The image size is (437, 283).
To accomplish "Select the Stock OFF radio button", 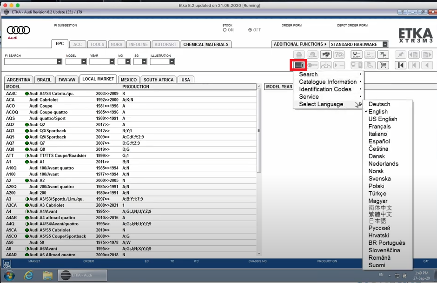I will [x=250, y=30].
